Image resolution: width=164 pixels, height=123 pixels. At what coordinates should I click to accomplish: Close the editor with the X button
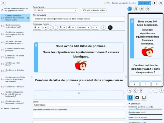3,3
